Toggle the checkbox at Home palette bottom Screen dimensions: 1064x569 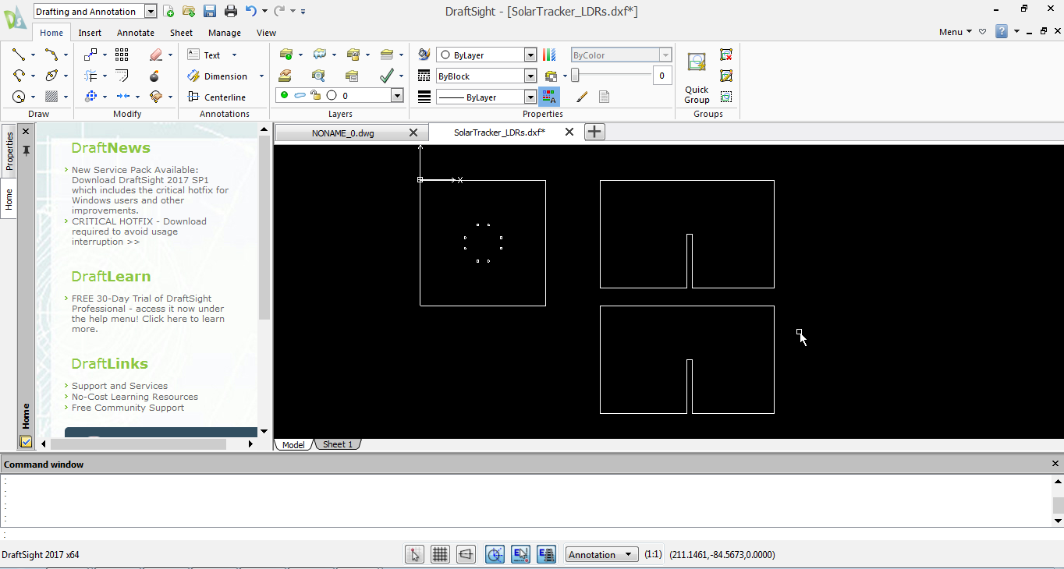pyautogui.click(x=26, y=442)
